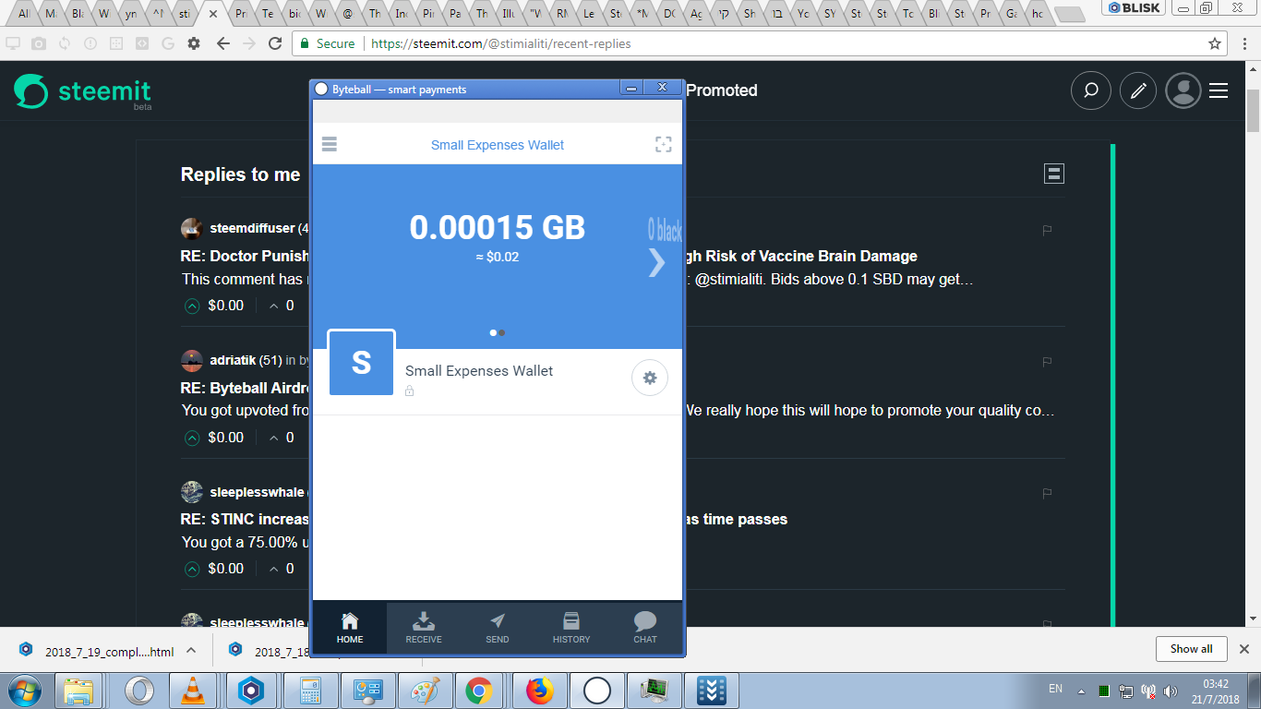The image size is (1261, 709).
Task: Open the QR scan icon in the Byteball header
Action: click(664, 144)
